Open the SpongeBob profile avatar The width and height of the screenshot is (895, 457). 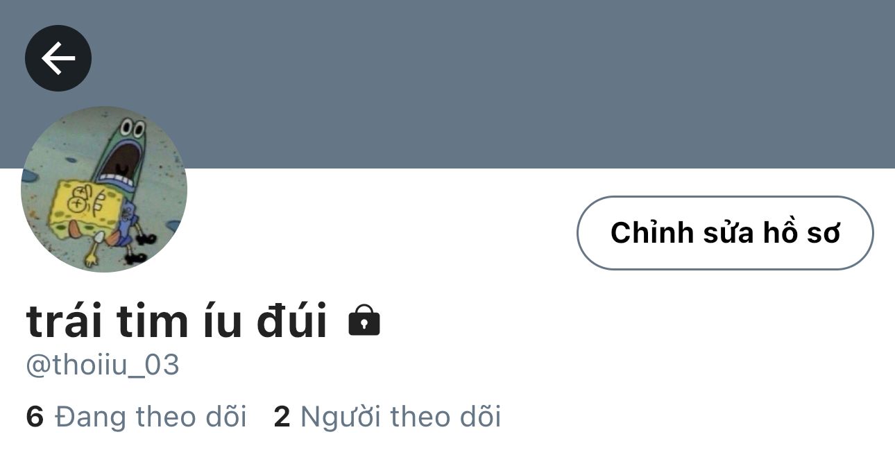pos(104,189)
